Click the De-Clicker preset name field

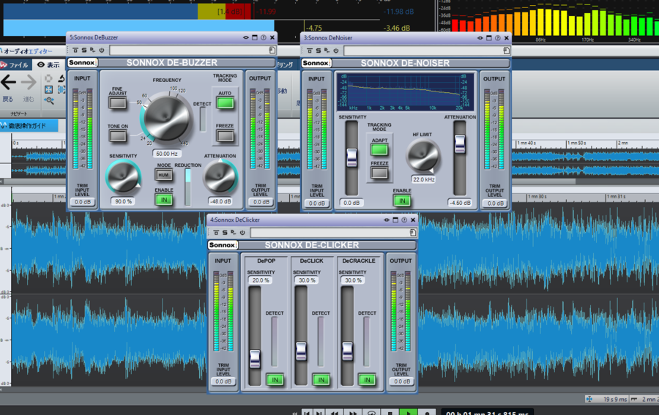(x=334, y=233)
